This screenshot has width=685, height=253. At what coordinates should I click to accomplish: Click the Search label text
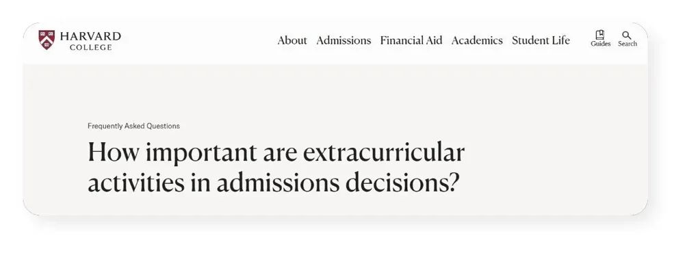[628, 44]
